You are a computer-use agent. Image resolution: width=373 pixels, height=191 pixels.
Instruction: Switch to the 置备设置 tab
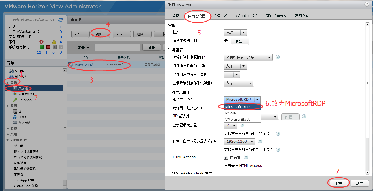point(220,16)
